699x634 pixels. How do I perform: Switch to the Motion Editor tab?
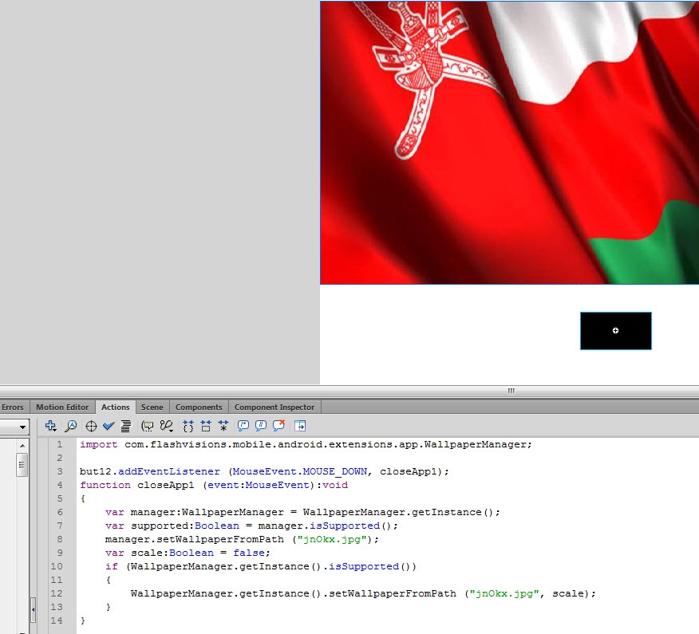point(61,407)
